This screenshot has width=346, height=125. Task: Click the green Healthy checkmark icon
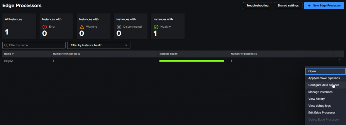[156, 27]
